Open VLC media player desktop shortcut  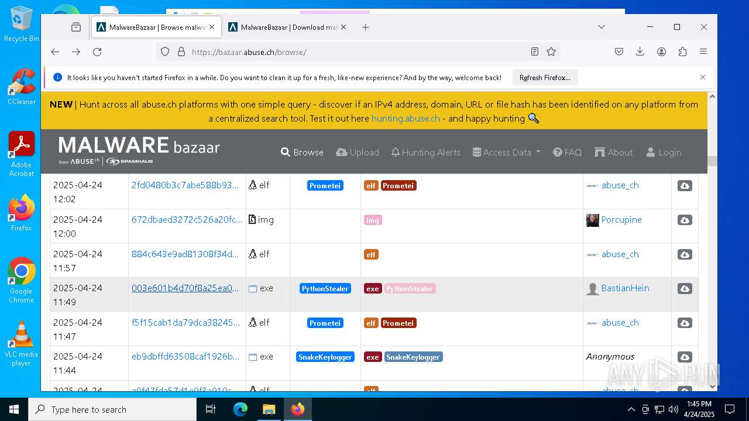tap(21, 343)
